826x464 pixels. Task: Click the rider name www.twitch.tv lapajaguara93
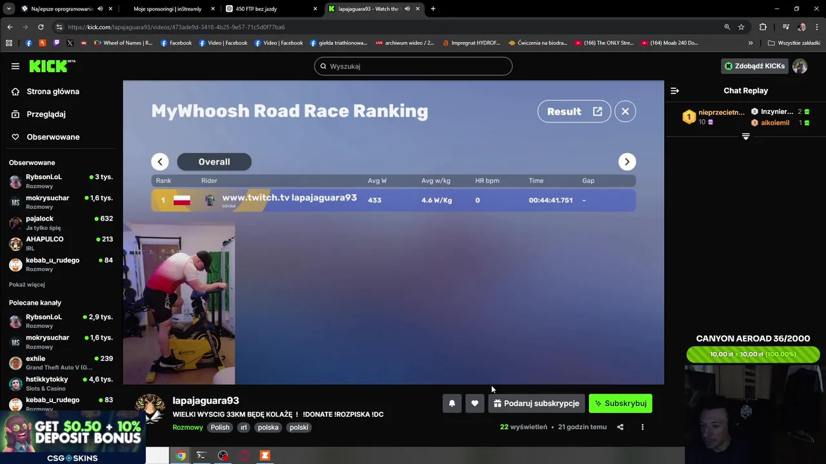click(289, 198)
